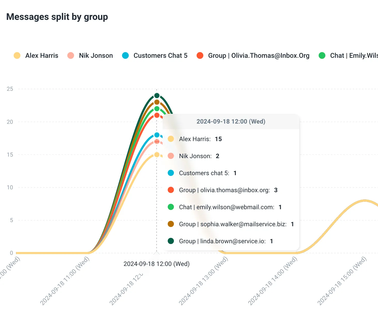Click the y-axis label 5

pos(11,220)
